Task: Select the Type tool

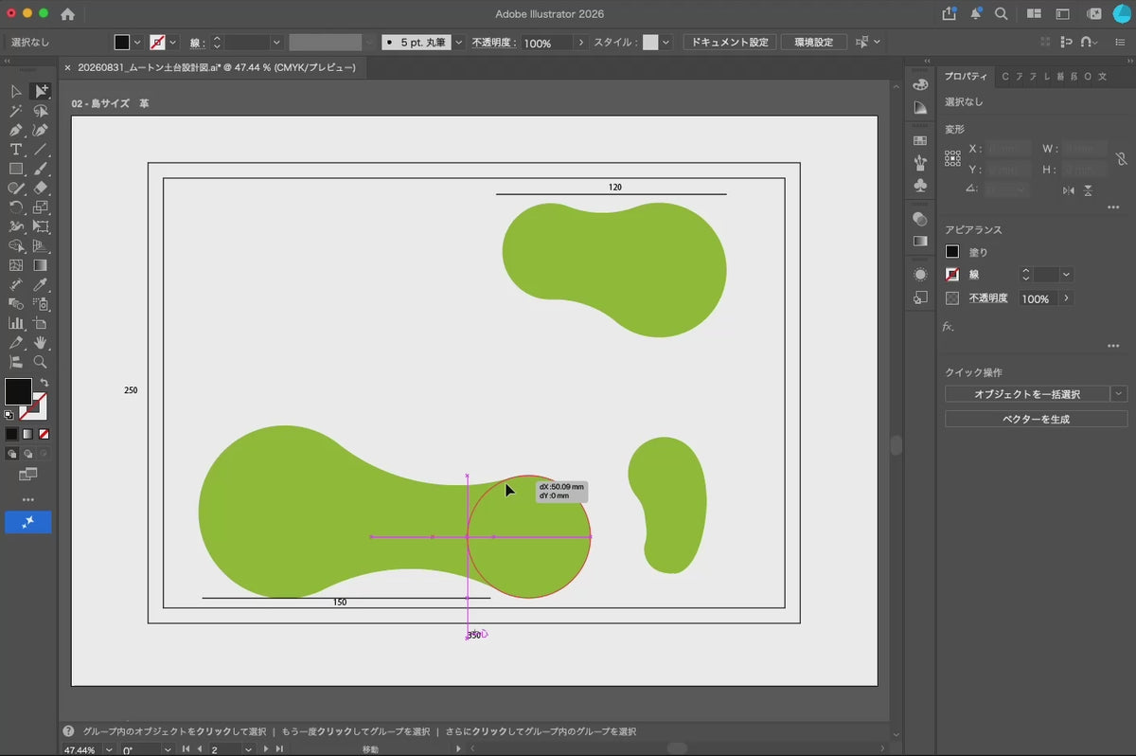Action: tap(16, 150)
